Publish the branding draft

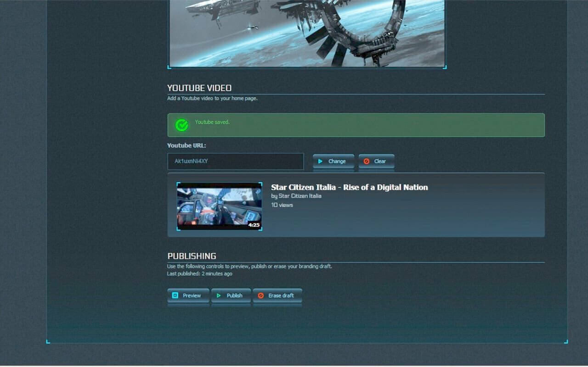pyautogui.click(x=231, y=295)
